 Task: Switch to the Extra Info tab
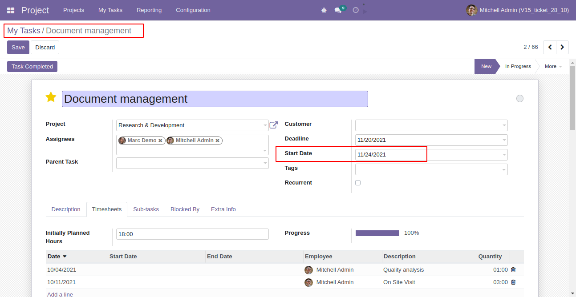pos(223,209)
